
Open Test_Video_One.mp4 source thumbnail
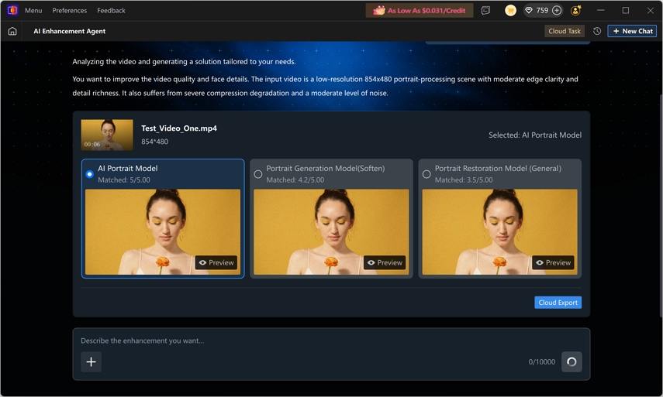107,135
